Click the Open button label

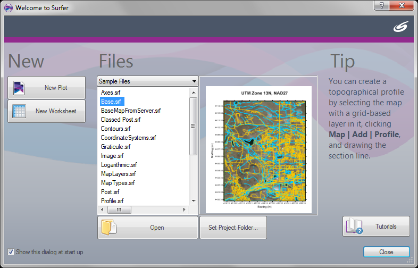pos(157,228)
